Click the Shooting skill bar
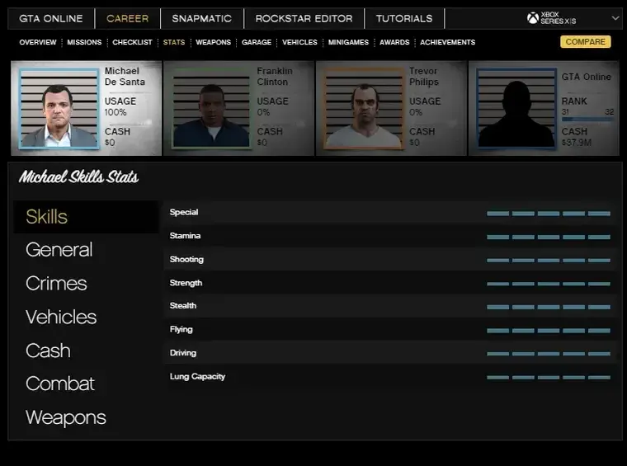This screenshot has height=466, width=627. (549, 260)
